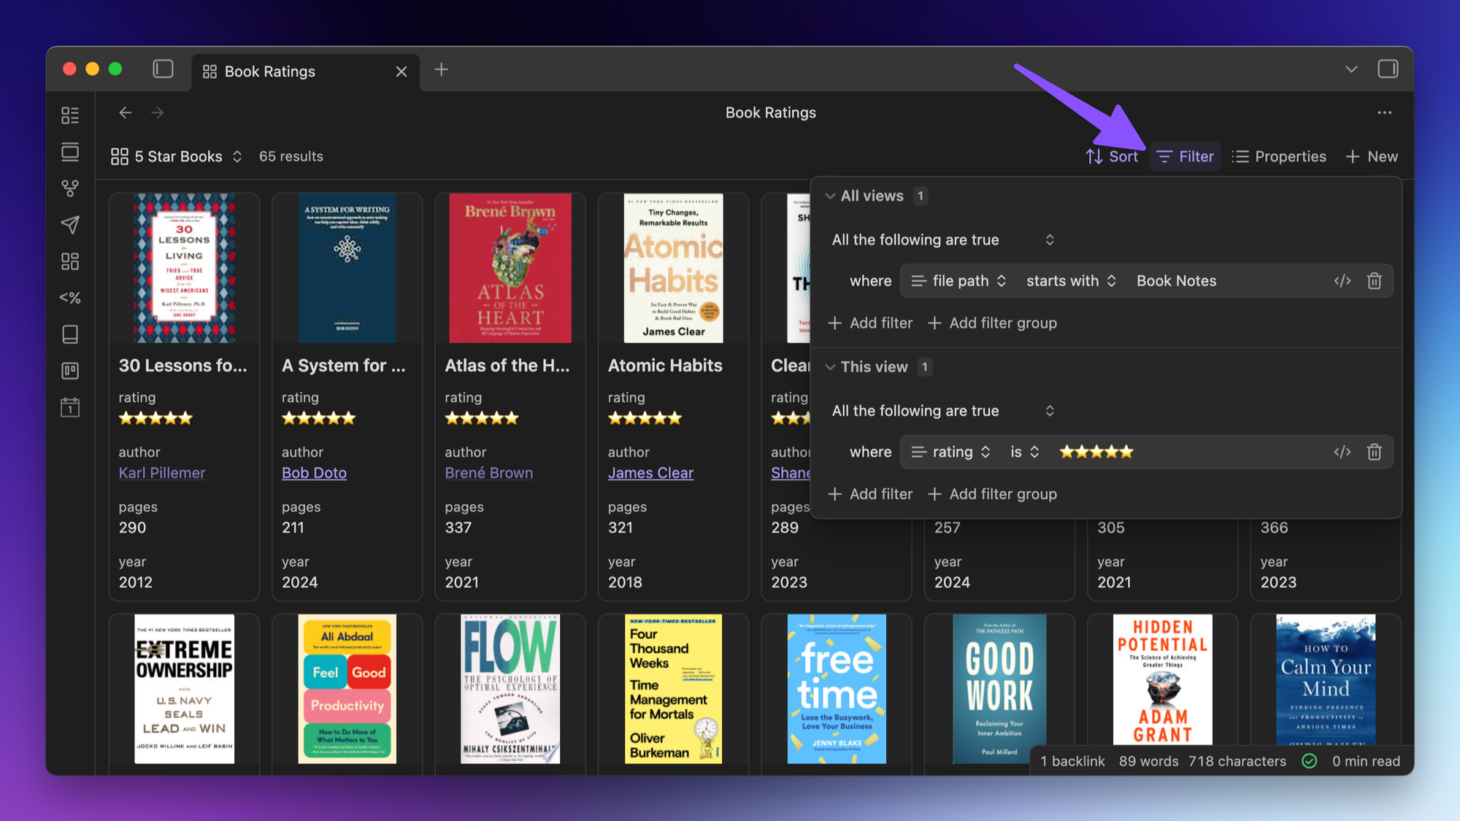Open the stacked cards icon in left ribbon
1460x821 pixels.
[x=70, y=152]
